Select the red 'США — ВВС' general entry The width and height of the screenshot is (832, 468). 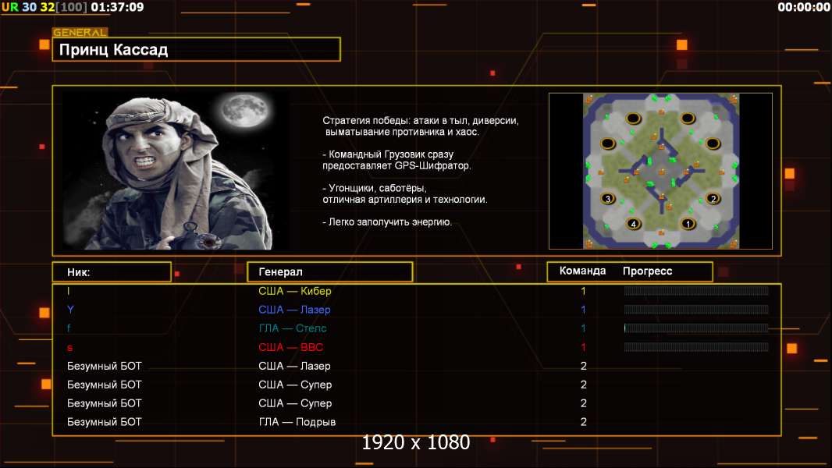point(291,347)
